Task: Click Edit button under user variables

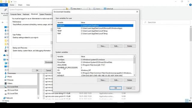Action: (116, 46)
